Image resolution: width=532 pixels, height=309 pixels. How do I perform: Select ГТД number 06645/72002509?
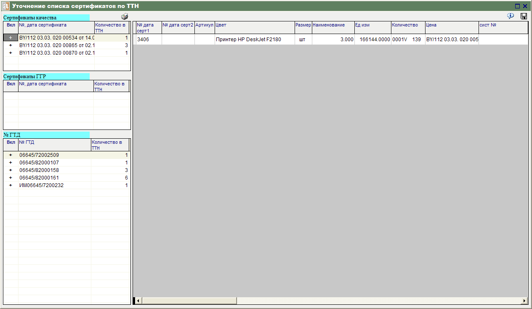[x=55, y=155]
